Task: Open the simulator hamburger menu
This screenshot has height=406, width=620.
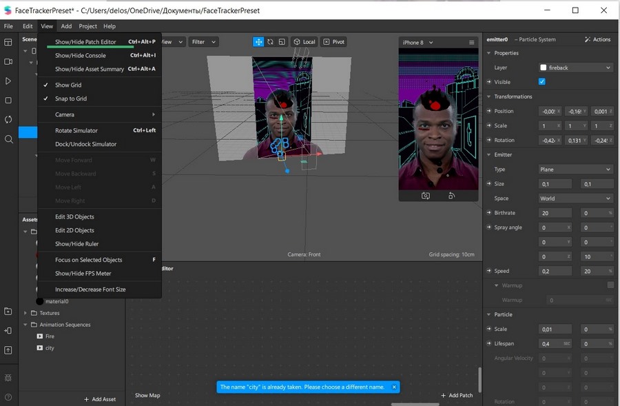Action: pos(472,43)
